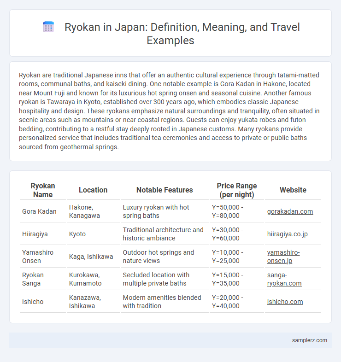
Task: Open the gorakadan.com website link
Action: click(290, 211)
